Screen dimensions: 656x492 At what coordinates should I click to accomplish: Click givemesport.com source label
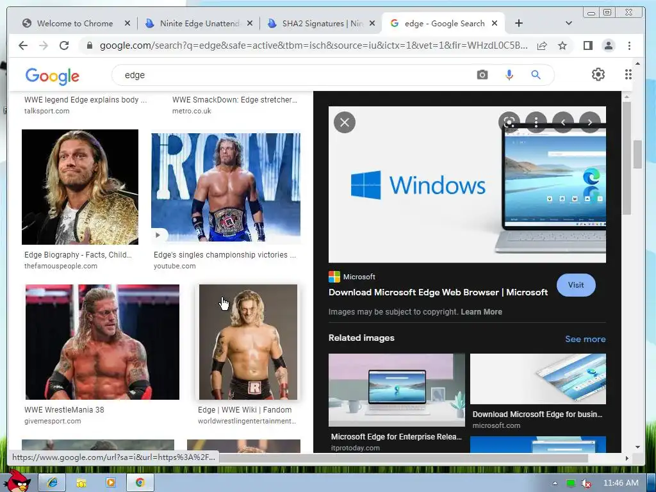point(53,422)
